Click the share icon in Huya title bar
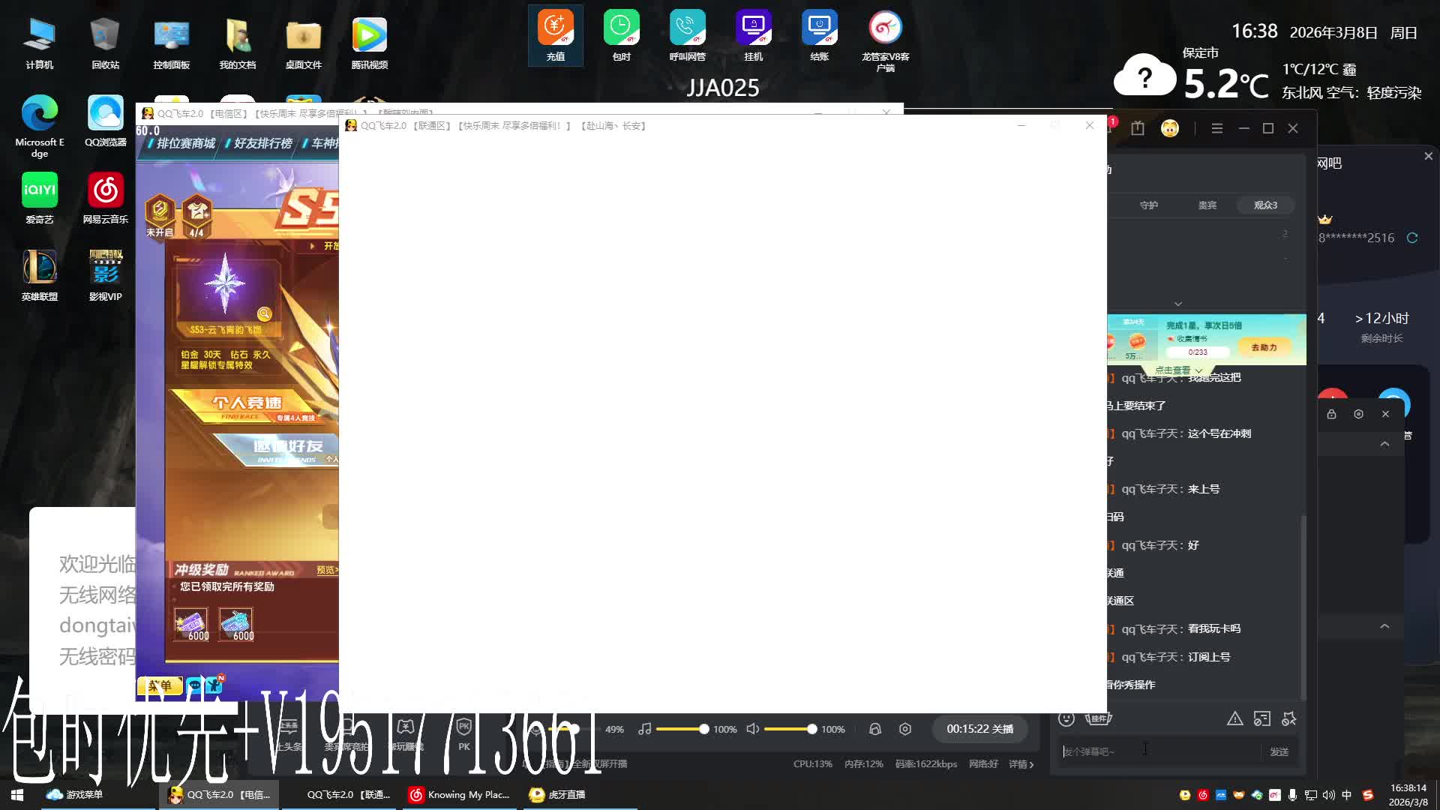This screenshot has height=810, width=1440. pos(1138,128)
